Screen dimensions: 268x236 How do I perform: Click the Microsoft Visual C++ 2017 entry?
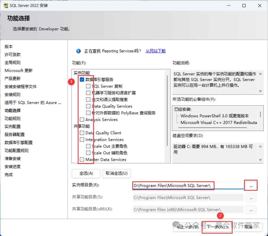[218, 123]
